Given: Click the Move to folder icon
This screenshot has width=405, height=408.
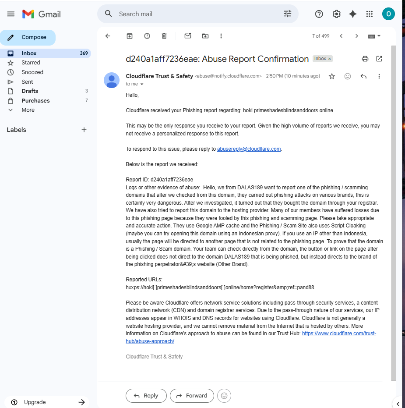Looking at the screenshot, I should [205, 36].
